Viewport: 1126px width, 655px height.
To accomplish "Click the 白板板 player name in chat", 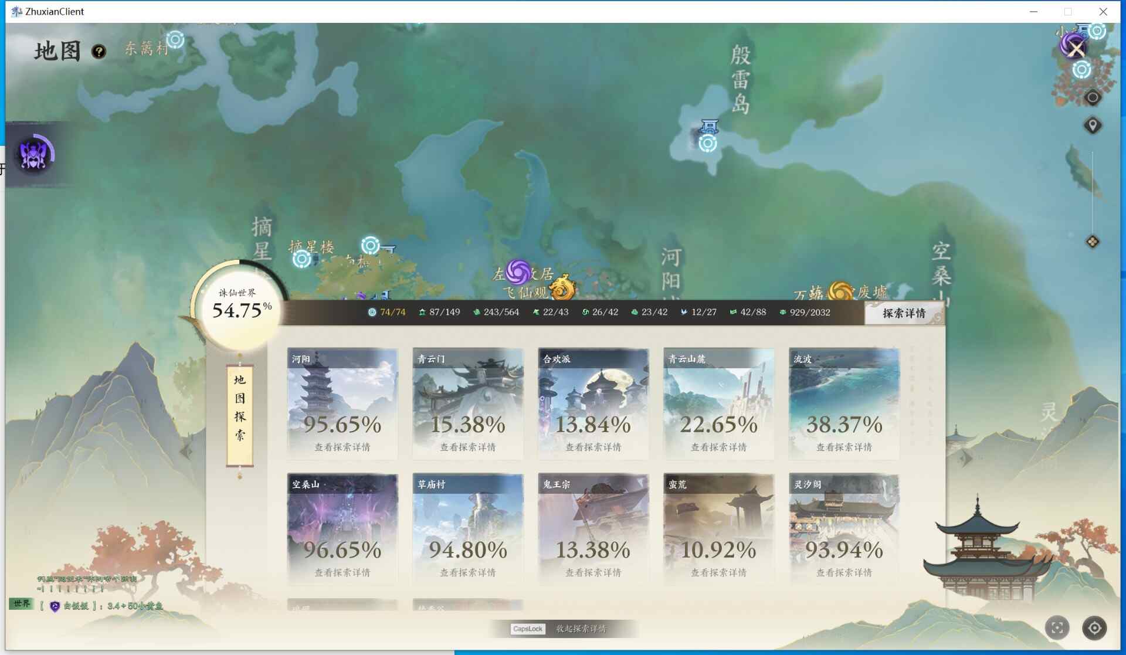I will click(x=76, y=606).
